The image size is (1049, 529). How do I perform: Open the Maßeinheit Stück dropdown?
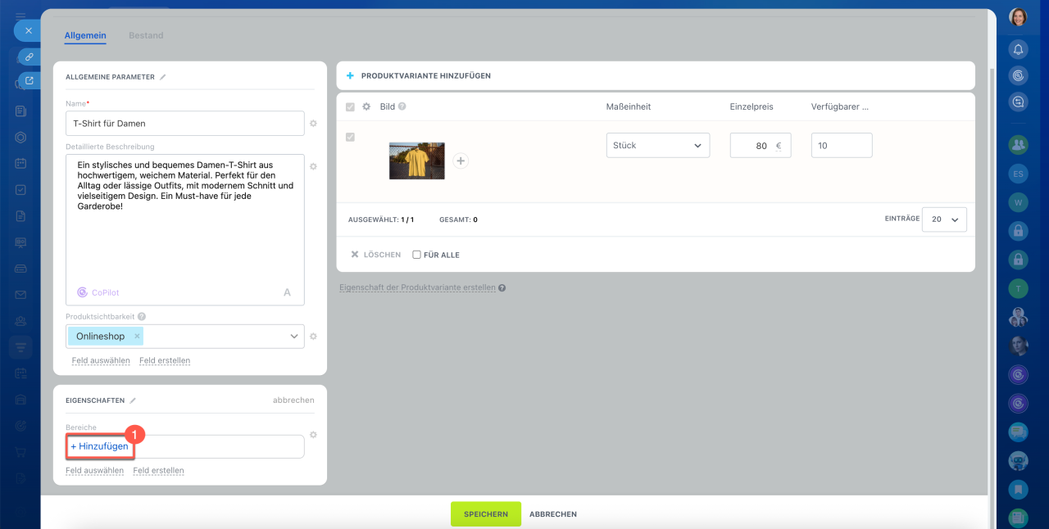pos(657,146)
